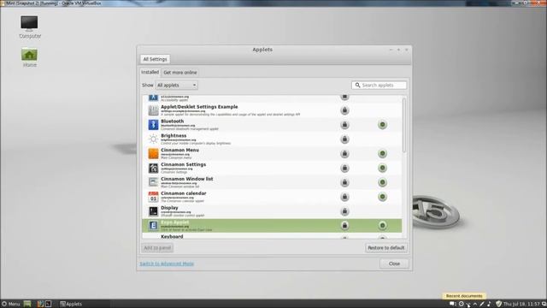Select the Display applet icon
This screenshot has width=547, height=308.
[153, 211]
